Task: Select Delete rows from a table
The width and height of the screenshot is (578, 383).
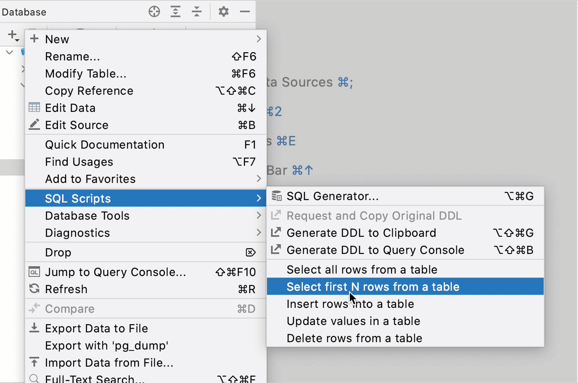Action: (x=354, y=338)
